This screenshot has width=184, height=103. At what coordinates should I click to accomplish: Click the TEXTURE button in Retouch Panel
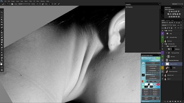coord(153,68)
